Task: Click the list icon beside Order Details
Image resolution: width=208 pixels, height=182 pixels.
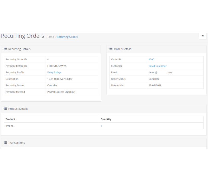Action: click(x=111, y=49)
